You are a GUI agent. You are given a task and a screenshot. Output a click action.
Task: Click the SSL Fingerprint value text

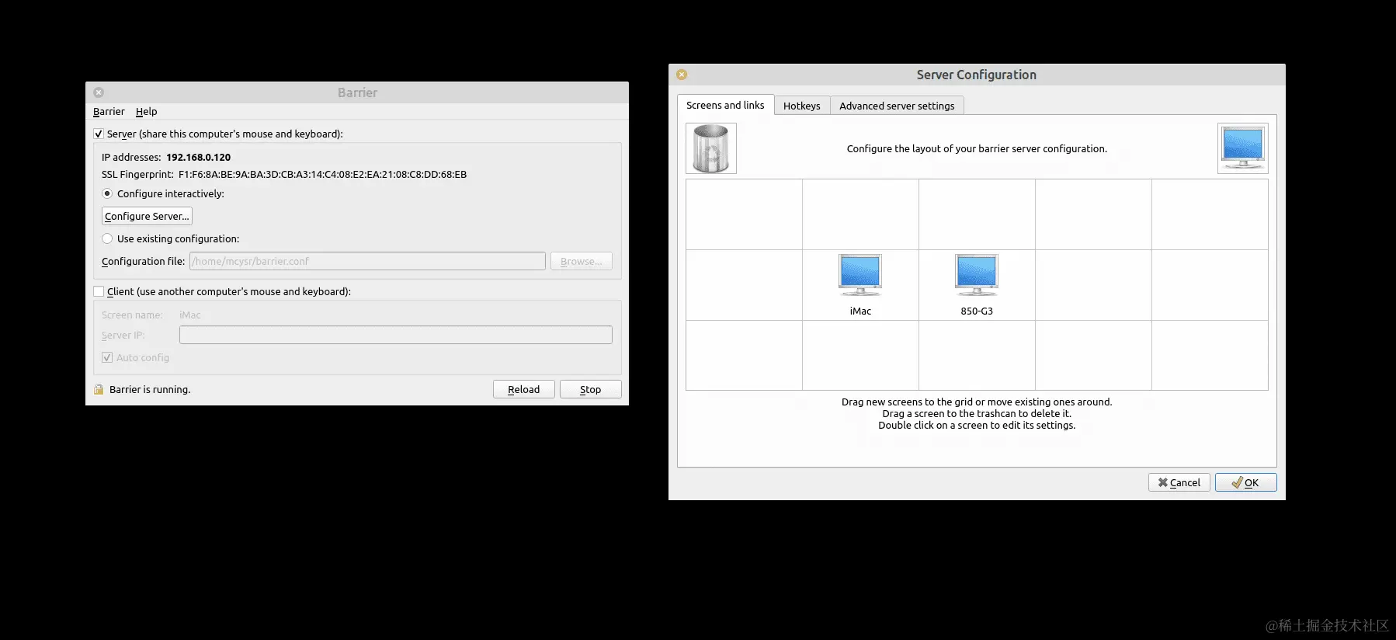click(322, 174)
